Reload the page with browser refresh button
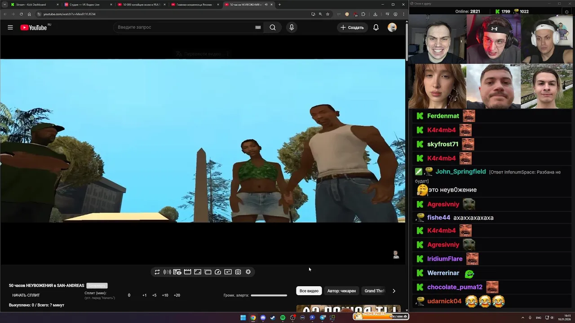Screen dimensions: 575x323 tap(21, 14)
